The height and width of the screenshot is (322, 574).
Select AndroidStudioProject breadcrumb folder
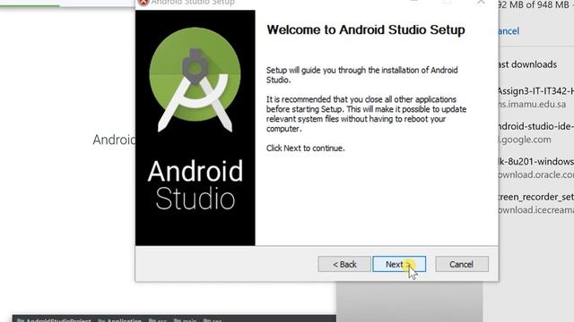pyautogui.click(x=54, y=320)
